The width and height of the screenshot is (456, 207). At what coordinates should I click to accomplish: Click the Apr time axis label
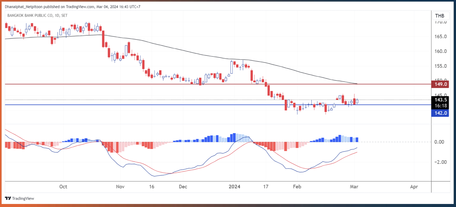(414, 186)
